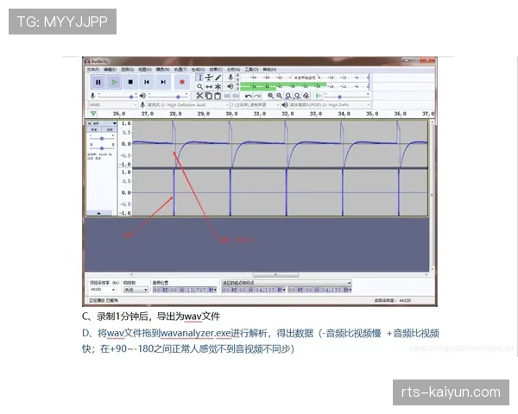Click the Fit Project zoom icon
Screen dimensions: 518x414
297,96
